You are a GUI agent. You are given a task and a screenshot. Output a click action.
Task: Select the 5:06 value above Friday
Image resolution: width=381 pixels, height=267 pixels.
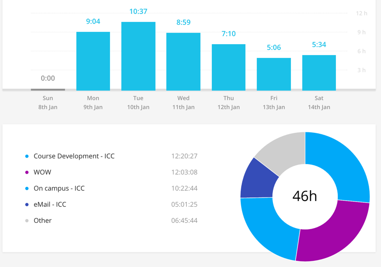coord(274,47)
